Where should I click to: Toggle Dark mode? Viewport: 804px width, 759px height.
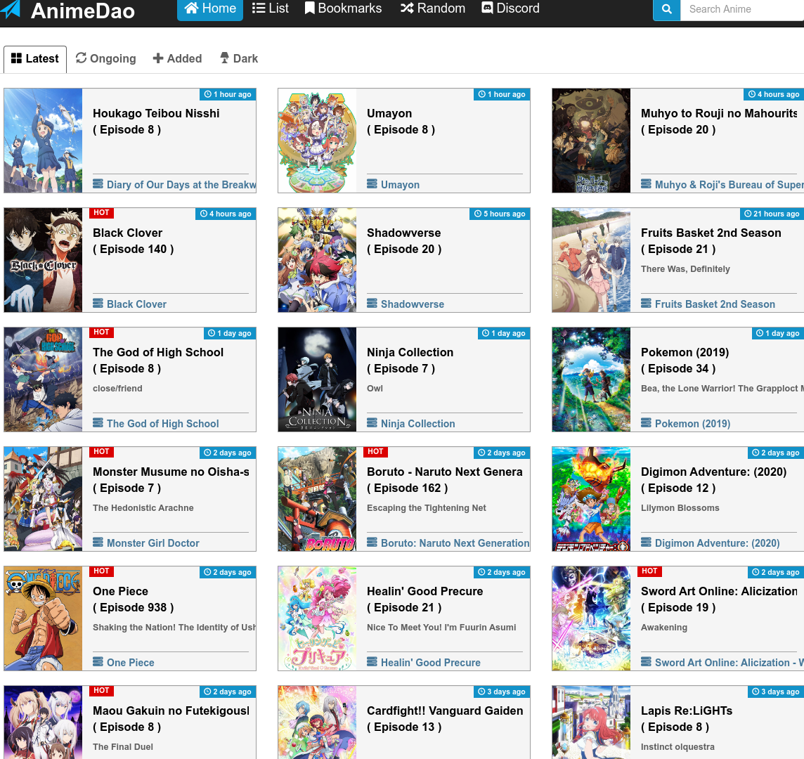click(239, 59)
